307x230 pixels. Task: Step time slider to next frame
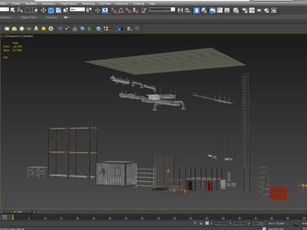[34, 211]
